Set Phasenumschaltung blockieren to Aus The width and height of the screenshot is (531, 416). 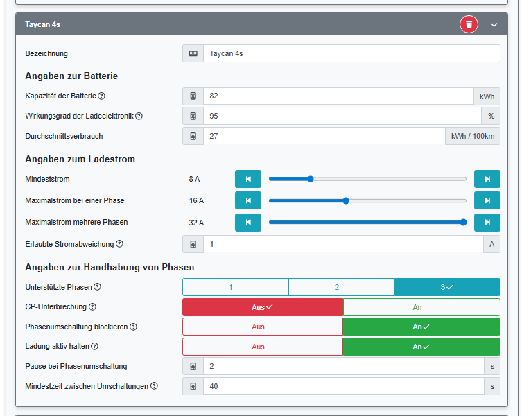point(263,327)
